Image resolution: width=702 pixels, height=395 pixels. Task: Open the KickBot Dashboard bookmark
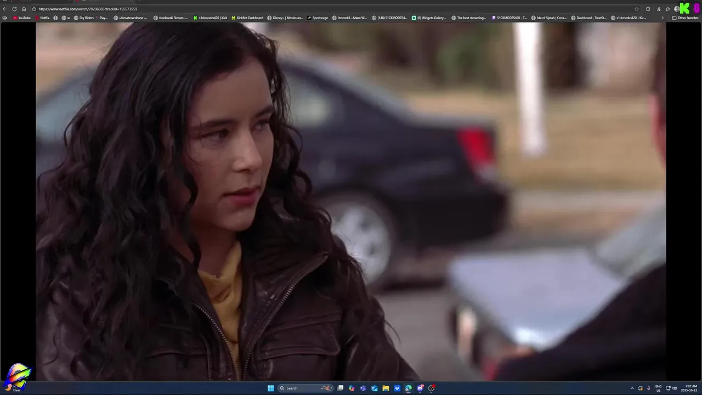click(247, 18)
